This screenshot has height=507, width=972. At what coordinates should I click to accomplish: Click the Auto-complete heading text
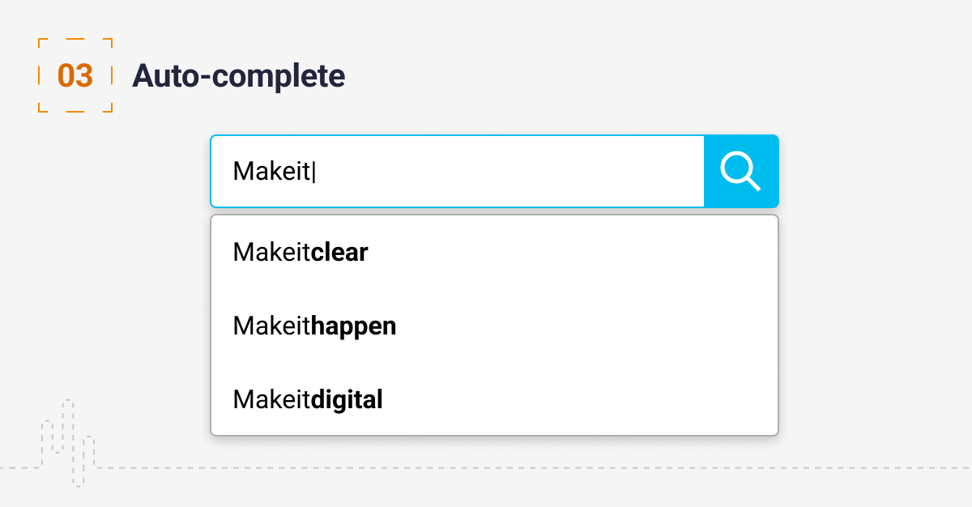[x=238, y=76]
